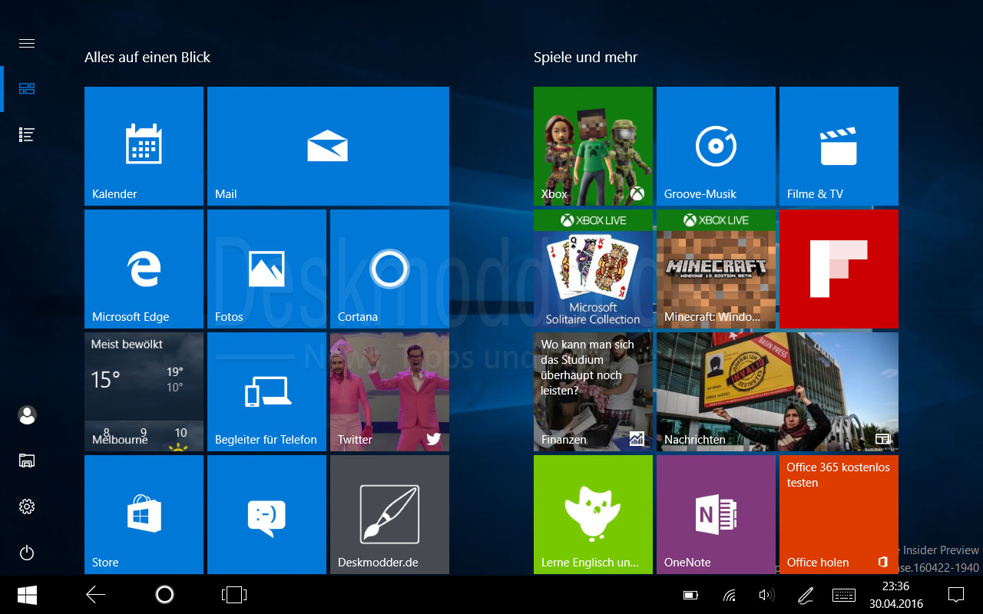The image size is (983, 614).
Task: Open the volume speaker icon
Action: [x=766, y=595]
